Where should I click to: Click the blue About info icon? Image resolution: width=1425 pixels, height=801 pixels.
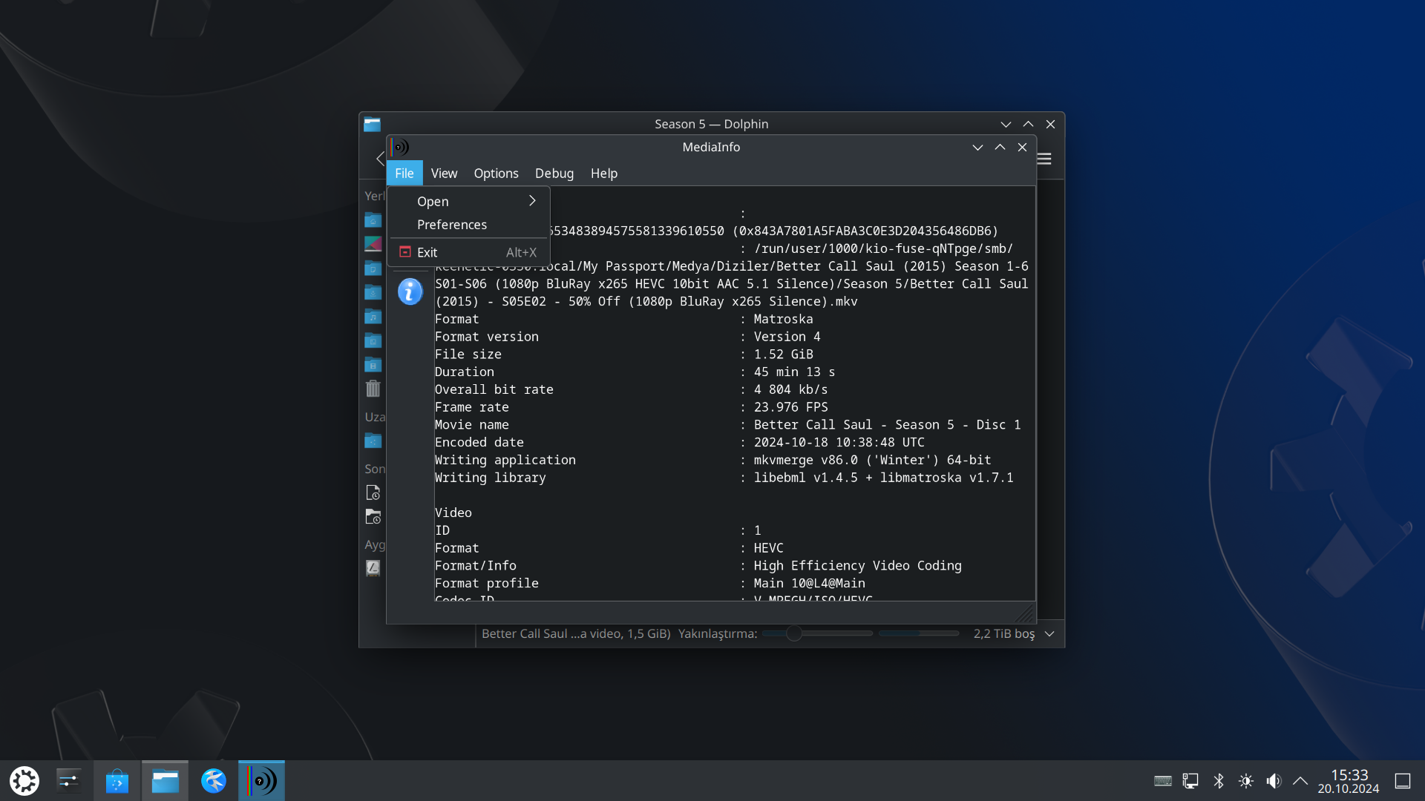click(x=410, y=291)
